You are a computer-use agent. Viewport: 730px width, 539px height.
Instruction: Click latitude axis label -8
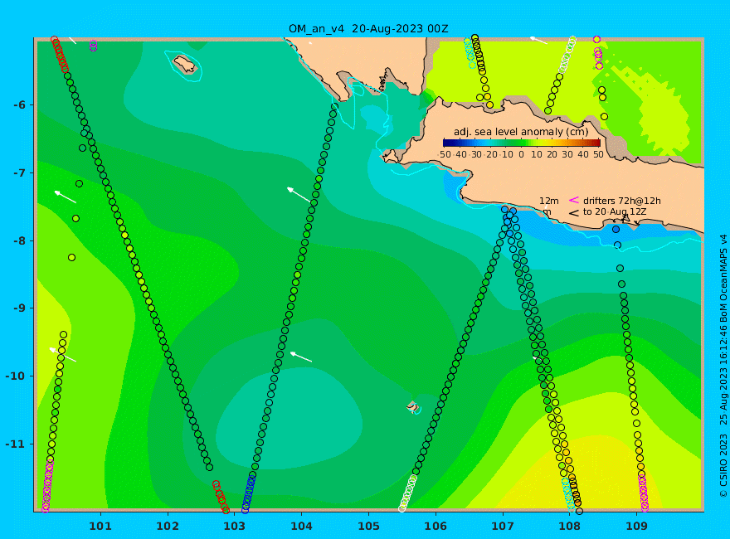[20, 240]
